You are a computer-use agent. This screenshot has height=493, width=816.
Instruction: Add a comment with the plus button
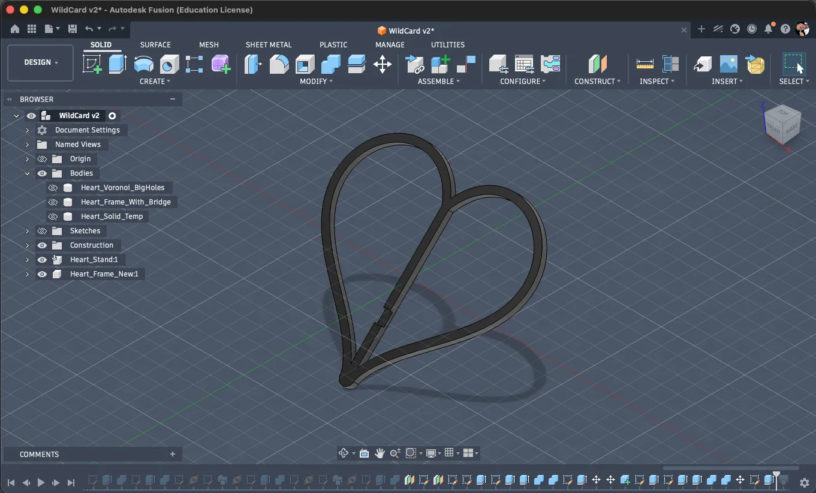pyautogui.click(x=173, y=454)
